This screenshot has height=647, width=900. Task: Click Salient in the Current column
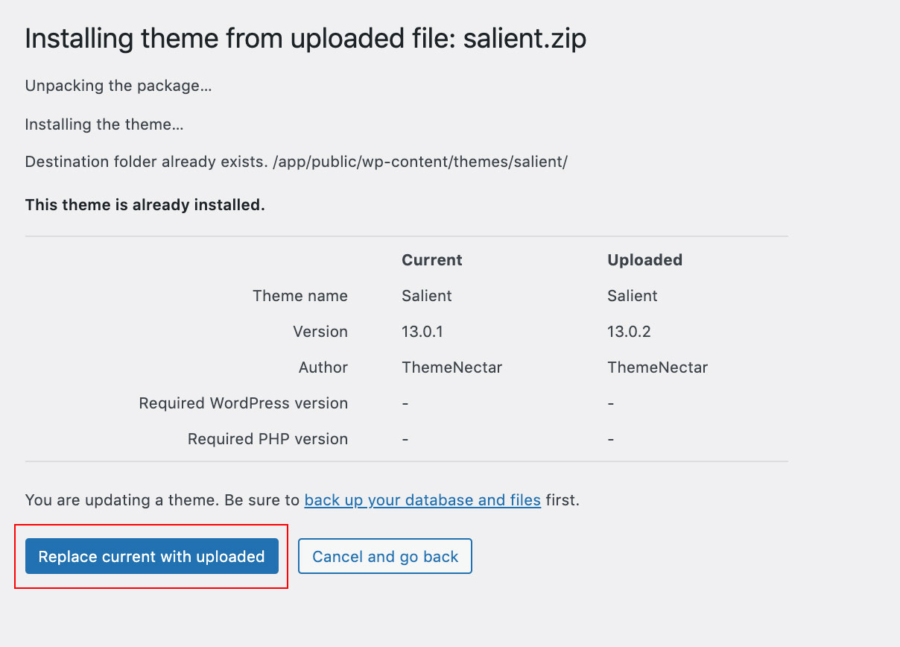click(427, 296)
